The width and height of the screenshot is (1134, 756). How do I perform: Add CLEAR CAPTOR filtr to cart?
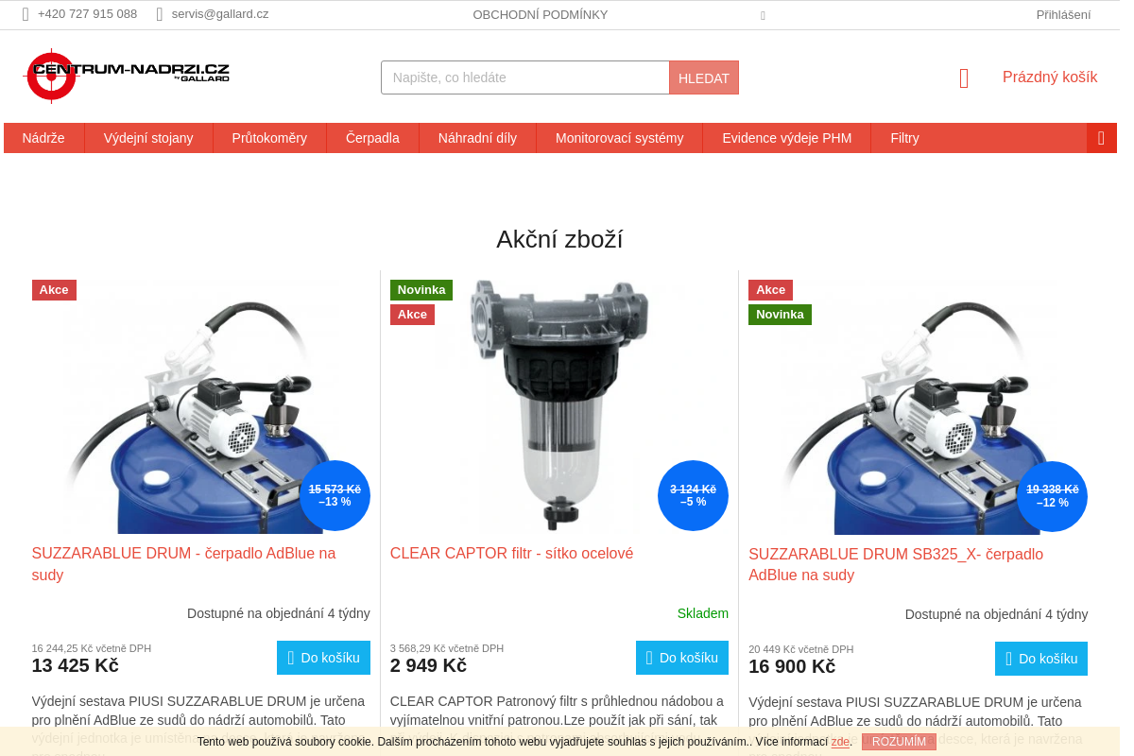(x=682, y=658)
